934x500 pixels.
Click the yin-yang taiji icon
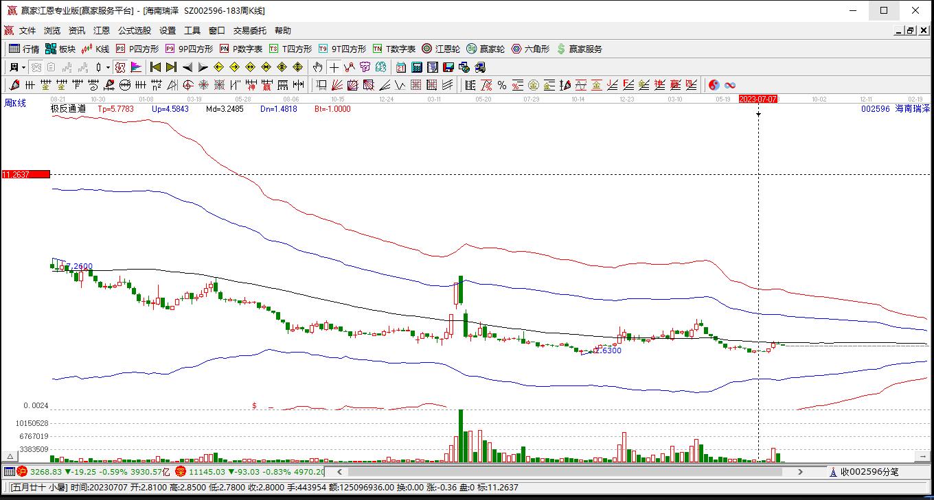point(714,85)
